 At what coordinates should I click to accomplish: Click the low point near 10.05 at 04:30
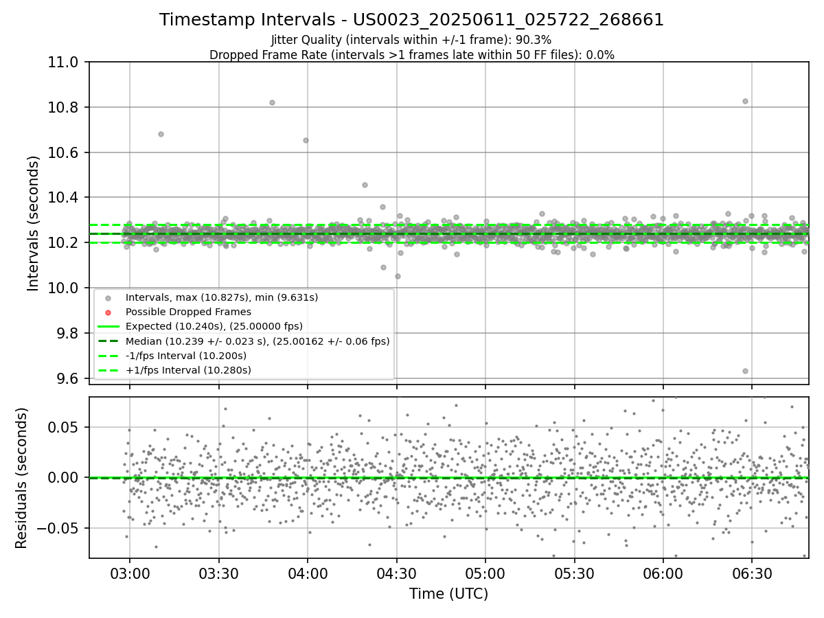point(398,276)
